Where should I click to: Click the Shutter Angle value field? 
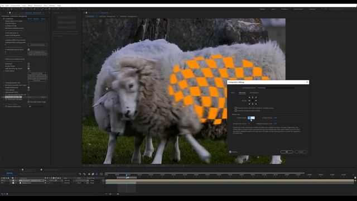click(251, 118)
